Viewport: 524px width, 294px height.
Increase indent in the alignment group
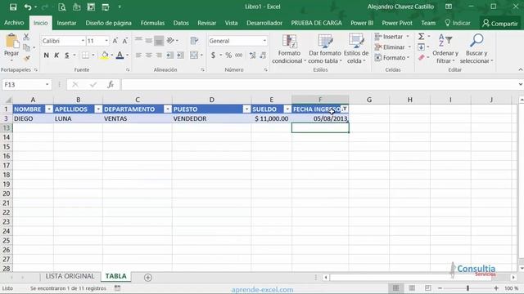click(180, 56)
